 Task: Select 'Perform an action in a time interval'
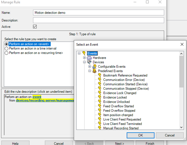point(7,48)
